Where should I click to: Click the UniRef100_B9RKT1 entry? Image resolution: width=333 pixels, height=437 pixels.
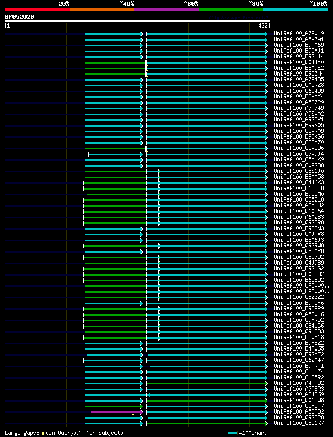coord(299,366)
